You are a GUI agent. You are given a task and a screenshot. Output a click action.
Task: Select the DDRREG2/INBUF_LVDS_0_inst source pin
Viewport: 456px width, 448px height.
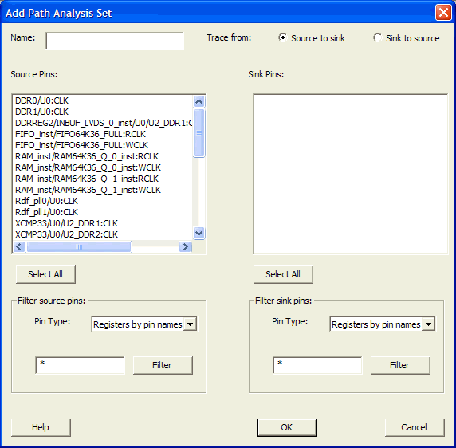point(104,123)
